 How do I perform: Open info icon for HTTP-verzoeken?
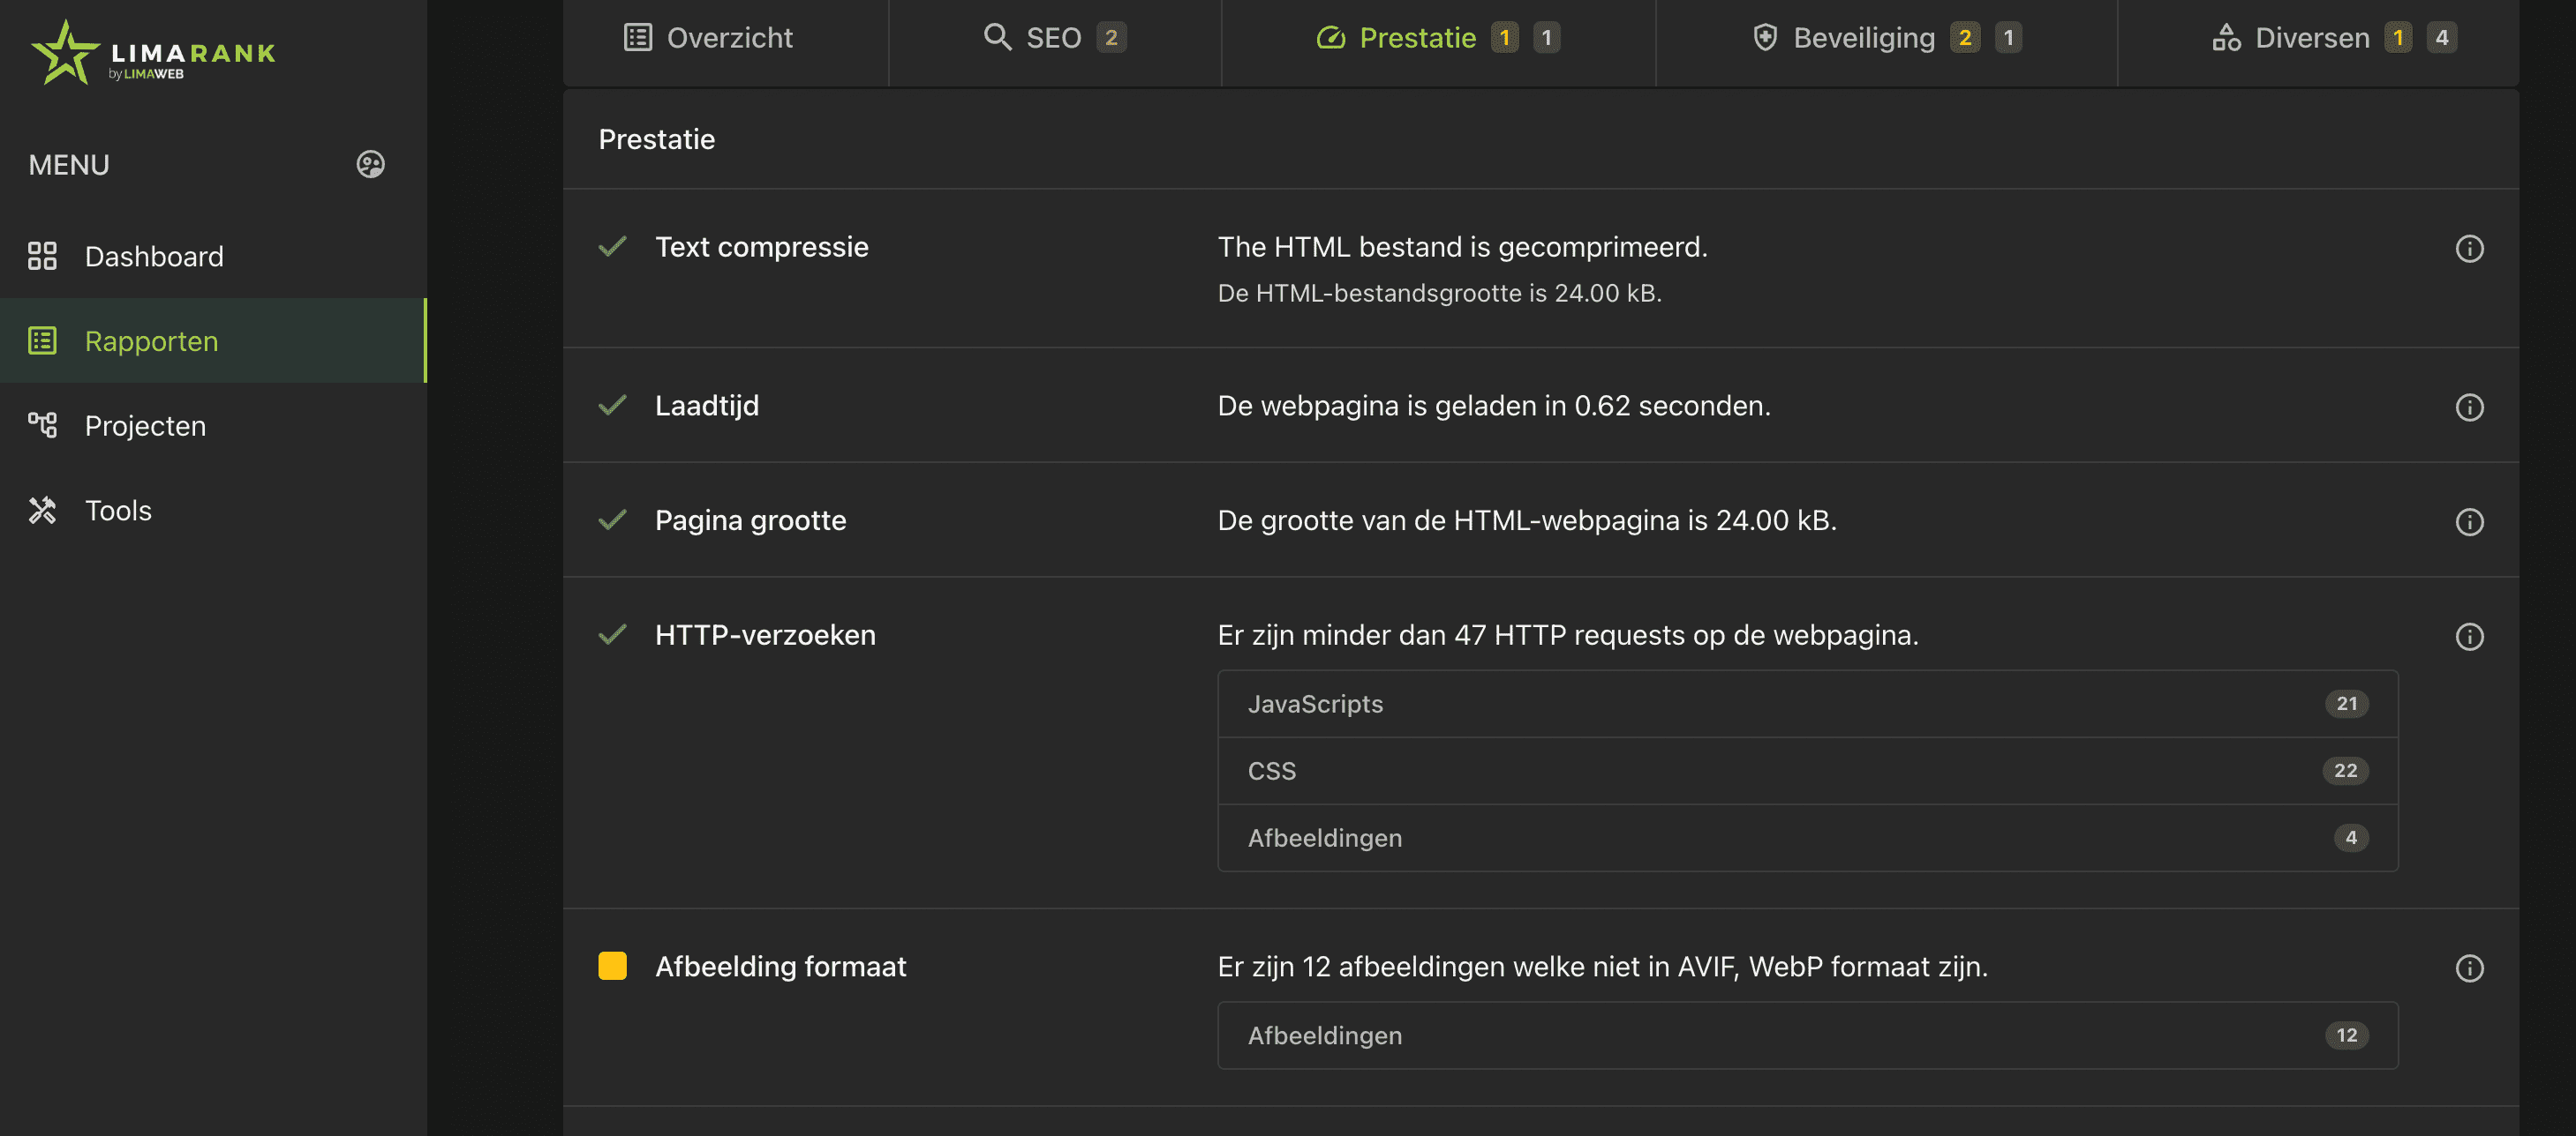click(x=2469, y=638)
